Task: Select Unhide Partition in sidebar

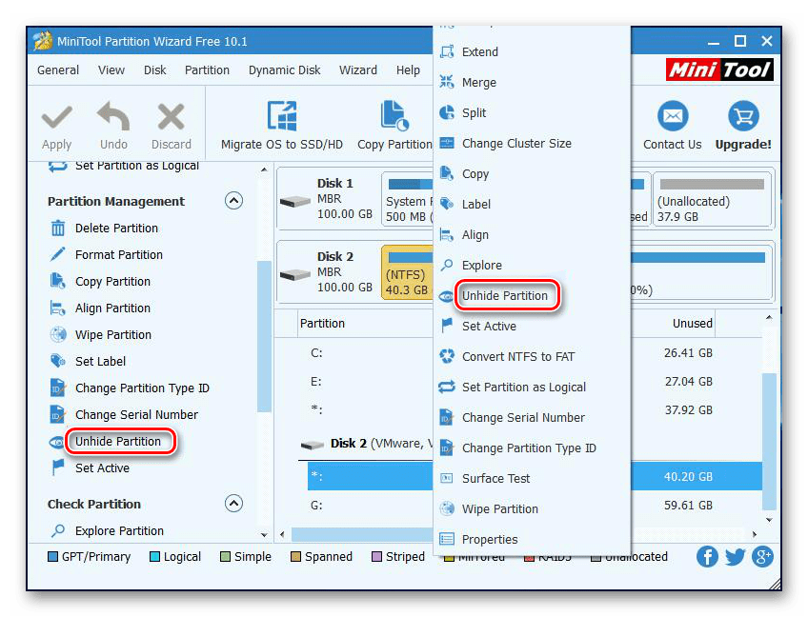Action: pos(117,441)
